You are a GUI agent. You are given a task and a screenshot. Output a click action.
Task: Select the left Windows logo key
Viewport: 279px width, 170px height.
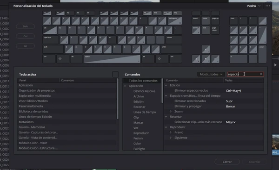(x=63, y=59)
